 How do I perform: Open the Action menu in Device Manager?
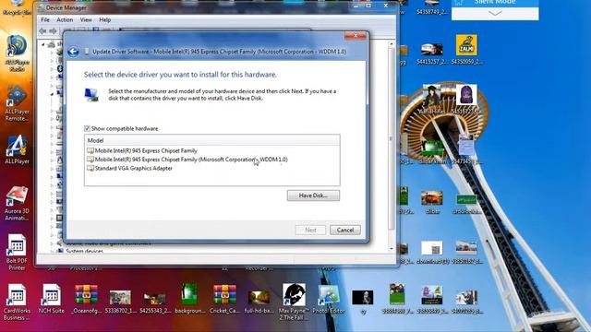(65, 19)
